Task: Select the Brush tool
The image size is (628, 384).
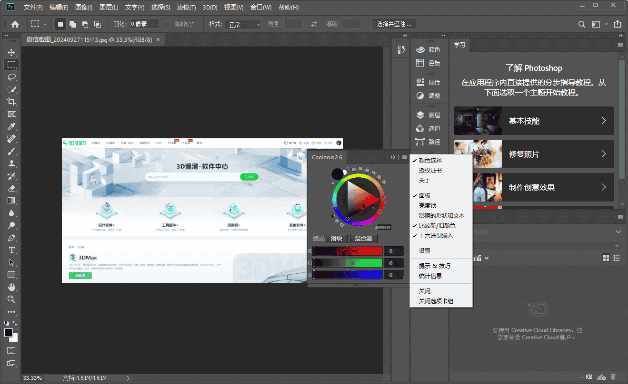Action: pyautogui.click(x=11, y=151)
